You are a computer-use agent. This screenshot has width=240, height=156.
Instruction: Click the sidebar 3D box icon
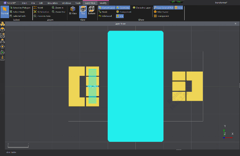[x=3, y=29]
